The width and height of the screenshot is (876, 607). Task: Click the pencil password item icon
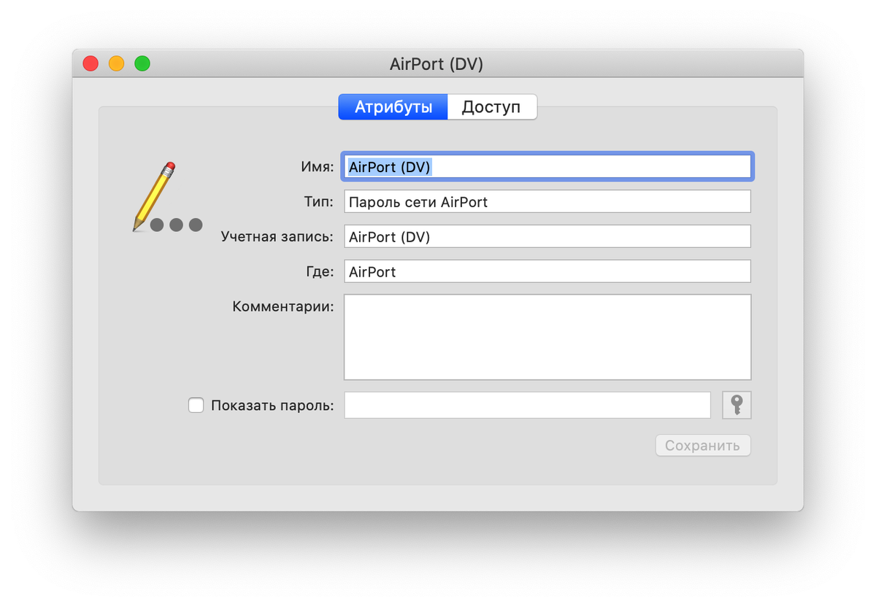tap(167, 198)
